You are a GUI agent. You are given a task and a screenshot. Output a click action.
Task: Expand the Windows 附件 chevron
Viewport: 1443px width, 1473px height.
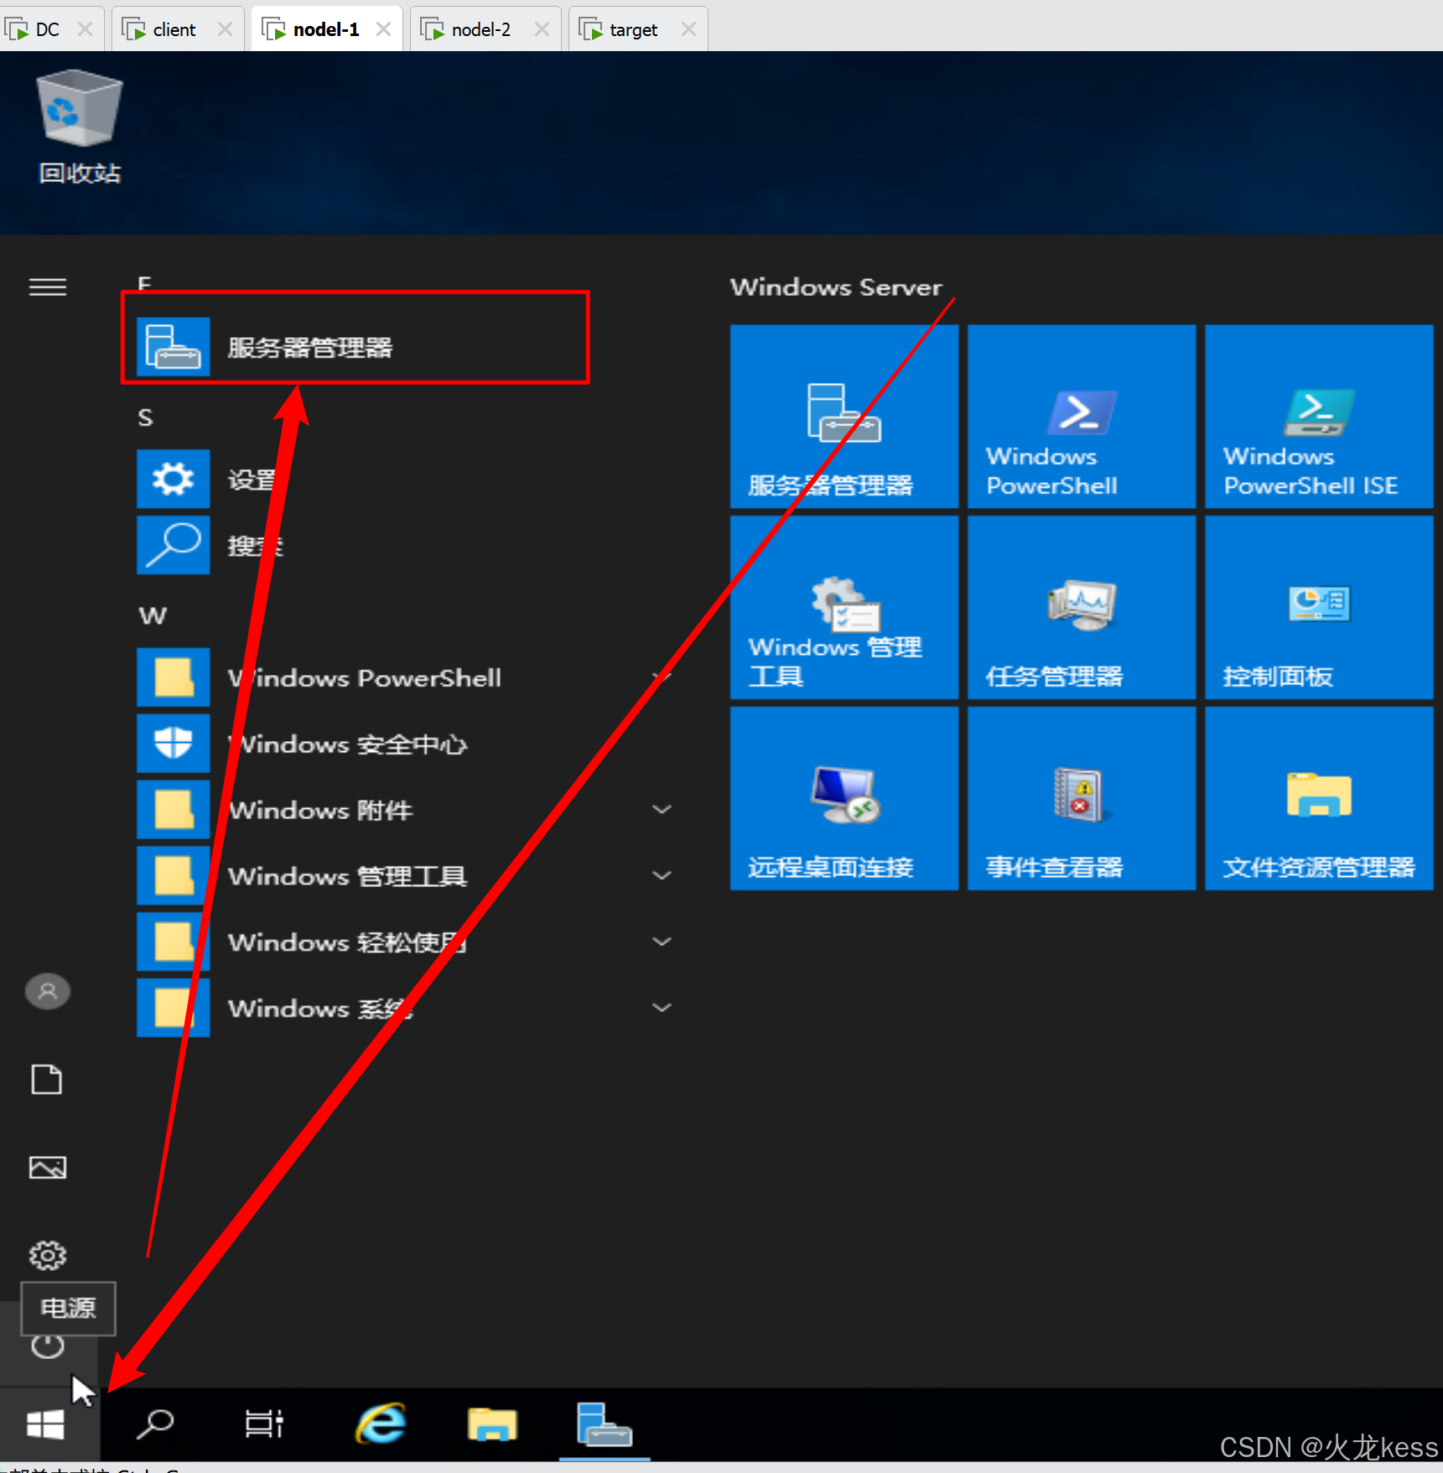point(662,810)
